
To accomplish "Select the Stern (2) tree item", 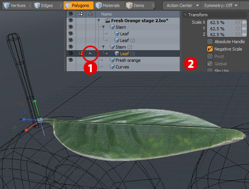I will tap(124, 47).
